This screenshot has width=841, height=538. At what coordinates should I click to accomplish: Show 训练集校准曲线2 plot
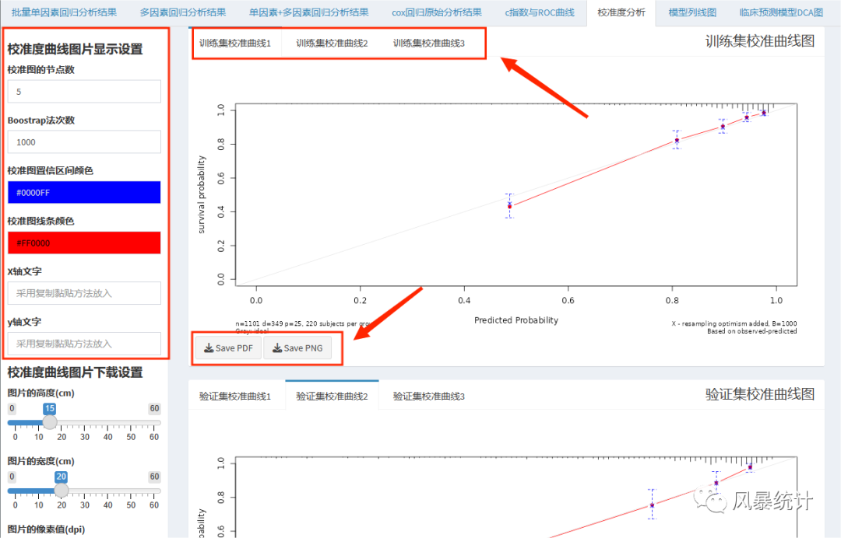[332, 43]
